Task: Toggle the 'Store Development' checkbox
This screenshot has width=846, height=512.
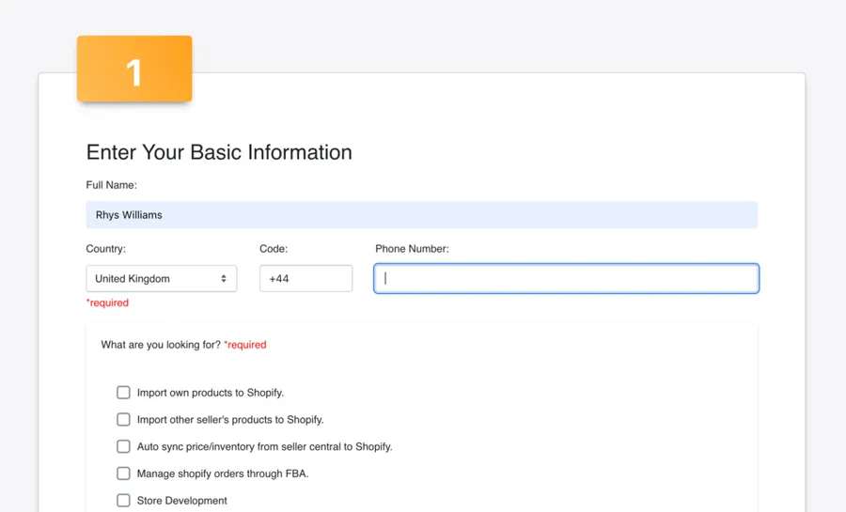Action: click(x=123, y=501)
